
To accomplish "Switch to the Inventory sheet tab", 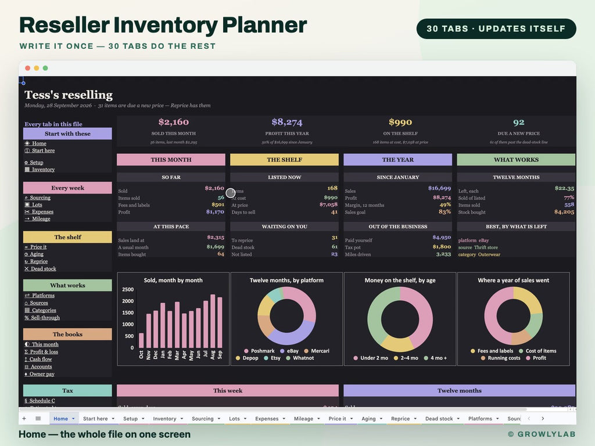I will 164,419.
